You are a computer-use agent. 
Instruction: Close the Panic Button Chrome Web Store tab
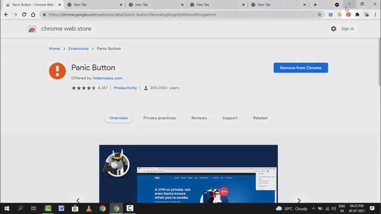point(60,5)
